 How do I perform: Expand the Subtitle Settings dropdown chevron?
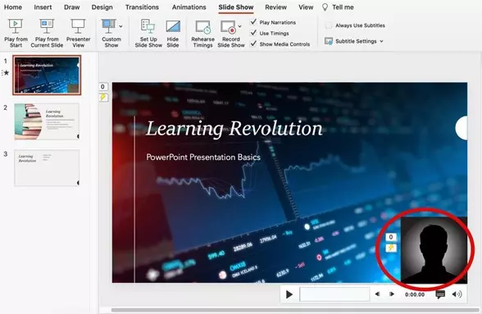(x=381, y=41)
